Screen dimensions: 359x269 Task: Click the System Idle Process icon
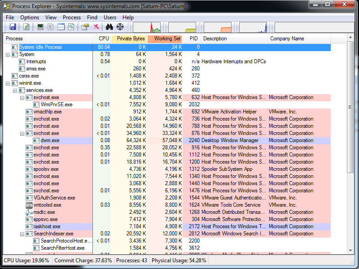pos(15,47)
